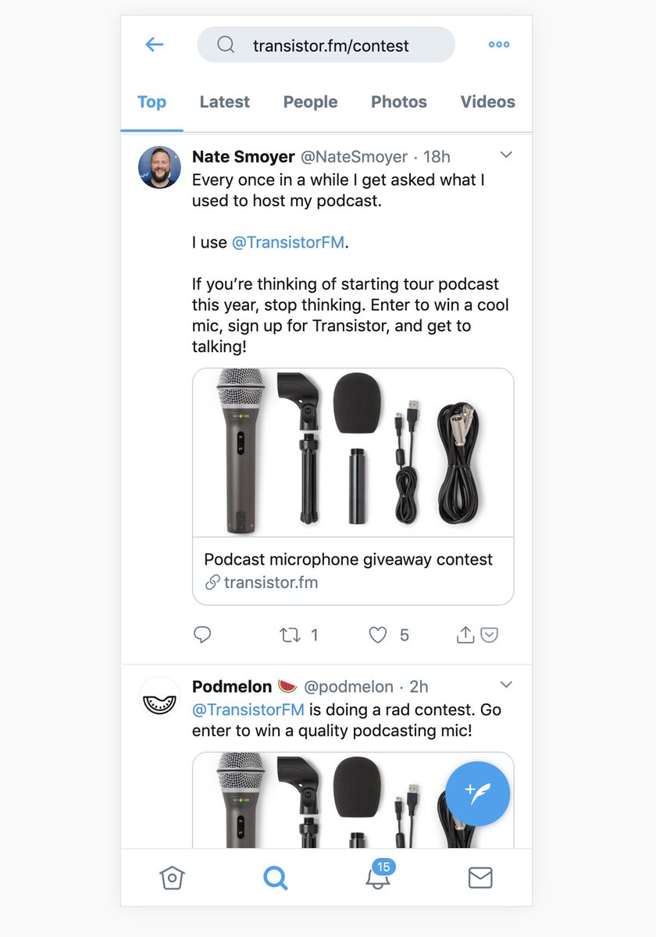
Task: Go to Home timeline icon
Action: click(x=172, y=878)
